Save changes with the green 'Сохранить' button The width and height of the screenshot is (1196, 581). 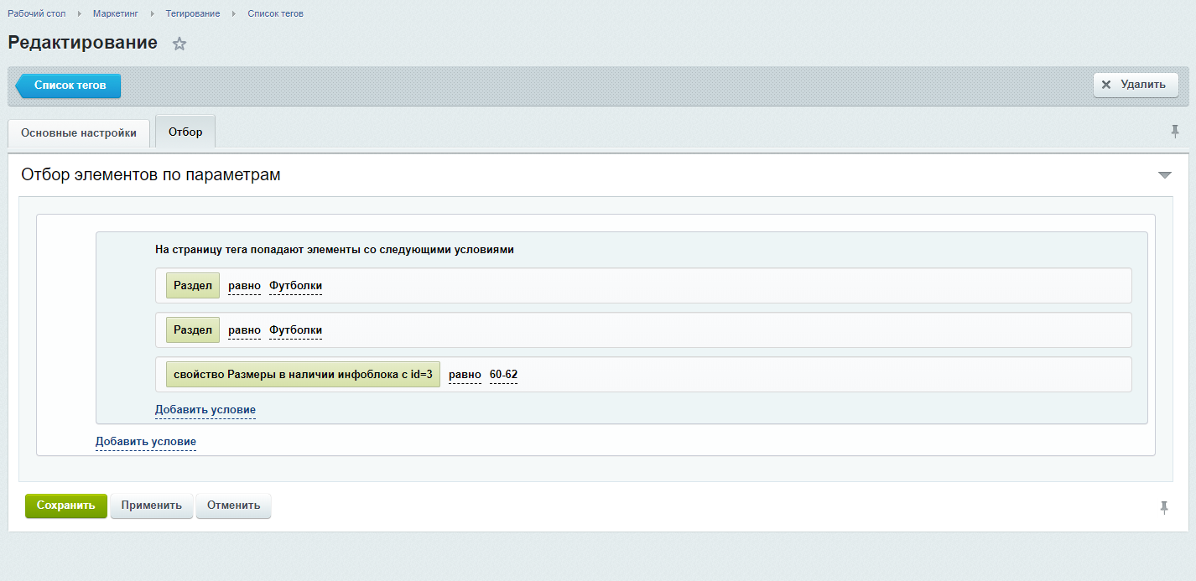(x=66, y=506)
